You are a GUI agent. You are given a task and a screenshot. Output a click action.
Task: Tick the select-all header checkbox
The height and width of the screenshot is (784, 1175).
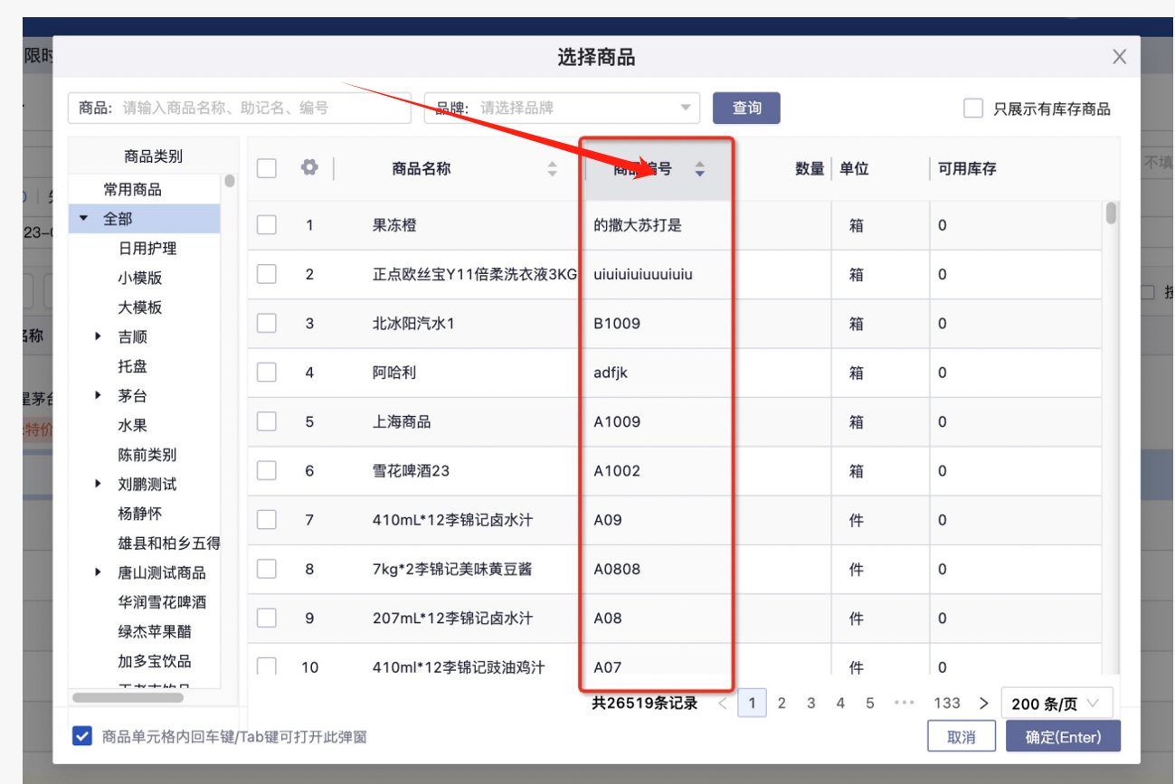266,168
